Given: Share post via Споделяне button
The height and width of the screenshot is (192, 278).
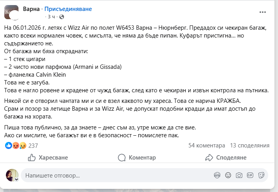Looking at the screenshot, I should click(x=226, y=158).
